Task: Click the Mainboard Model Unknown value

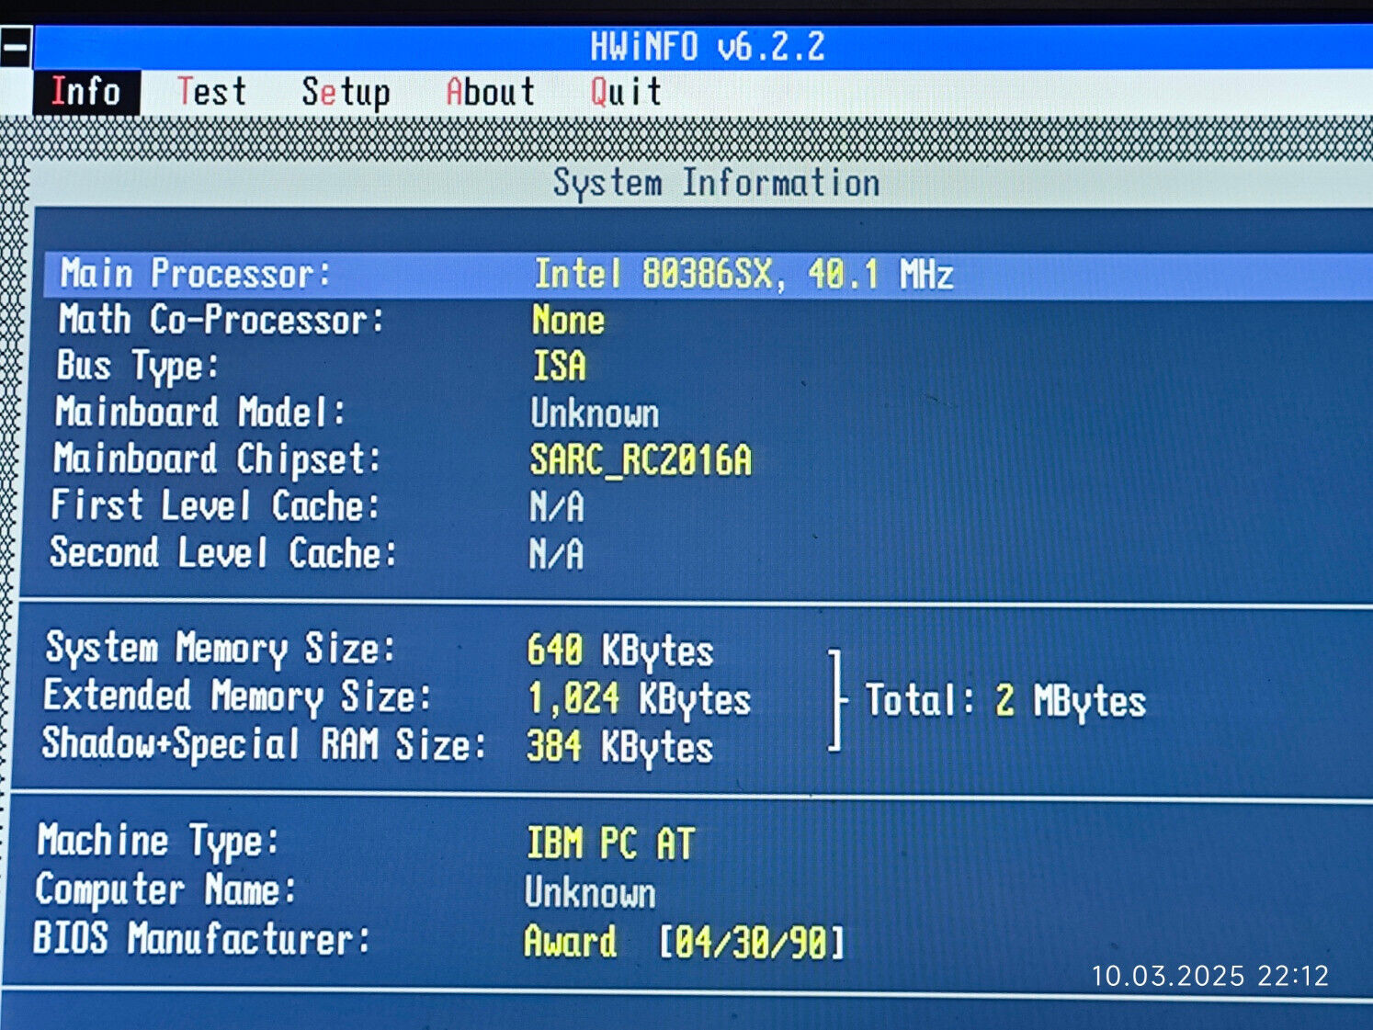Action: (x=595, y=413)
